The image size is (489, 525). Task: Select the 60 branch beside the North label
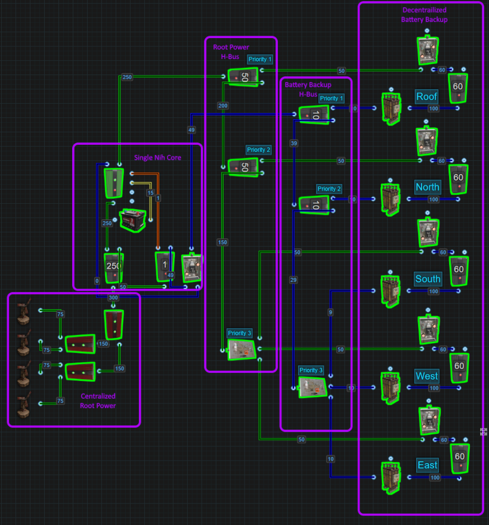click(458, 179)
